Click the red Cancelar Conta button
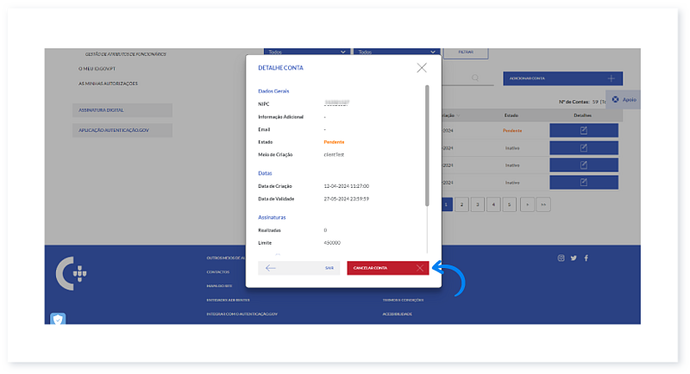This screenshot has width=690, height=374. 387,268
